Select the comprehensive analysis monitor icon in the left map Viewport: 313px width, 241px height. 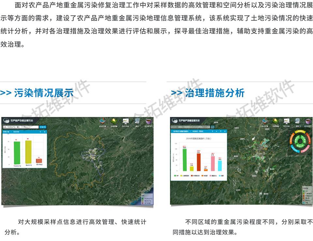tap(126, 121)
